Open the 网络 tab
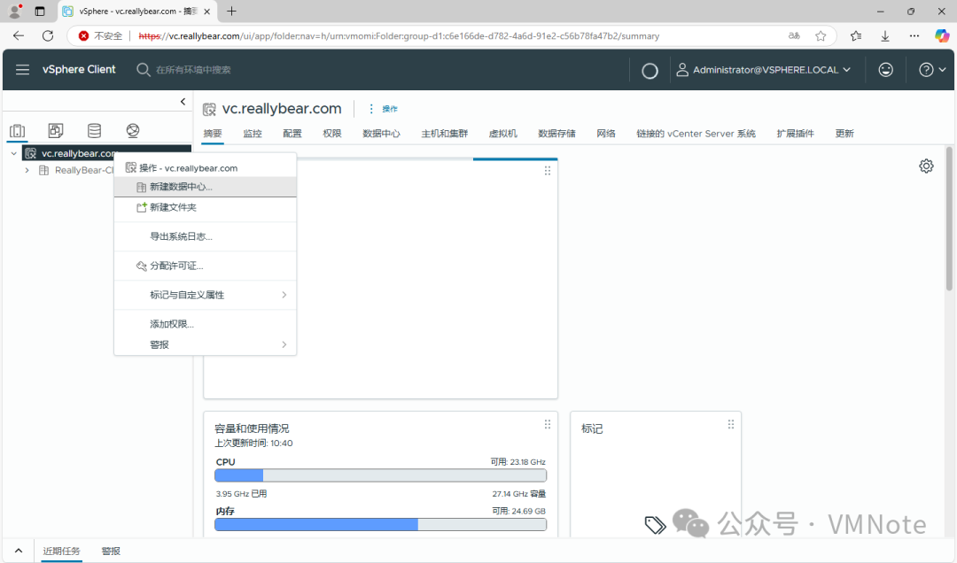957x563 pixels. [x=606, y=134]
